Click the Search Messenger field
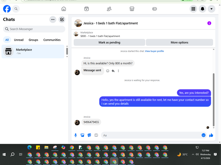The width and height of the screenshot is (221, 165). 34,29
